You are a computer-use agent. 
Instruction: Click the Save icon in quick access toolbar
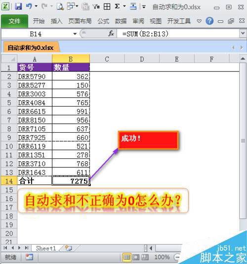(18, 6)
